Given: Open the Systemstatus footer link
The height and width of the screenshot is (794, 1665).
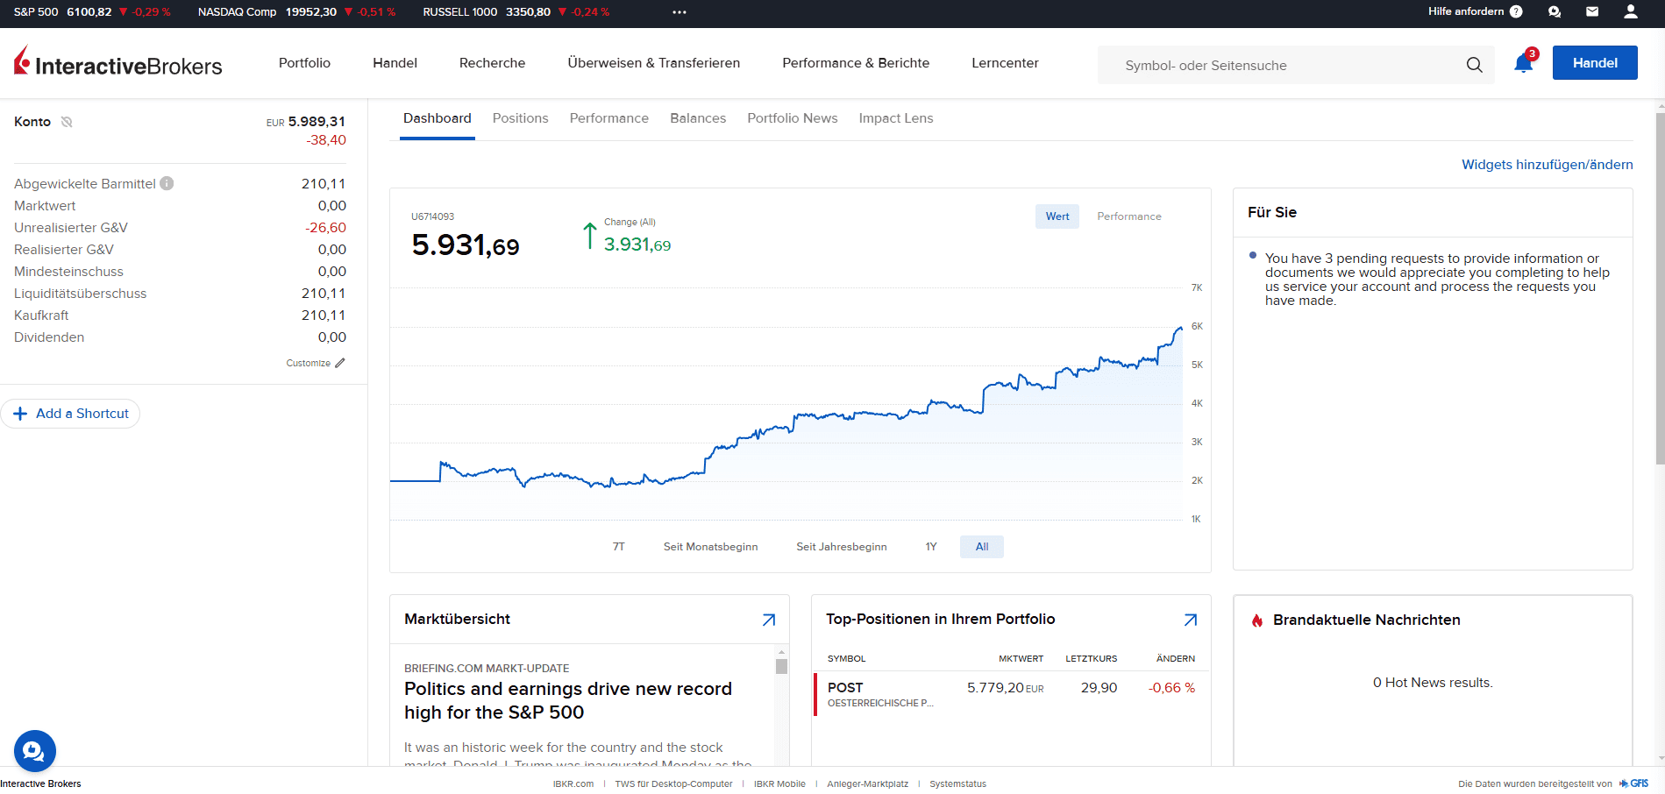Looking at the screenshot, I should pyautogui.click(x=958, y=783).
